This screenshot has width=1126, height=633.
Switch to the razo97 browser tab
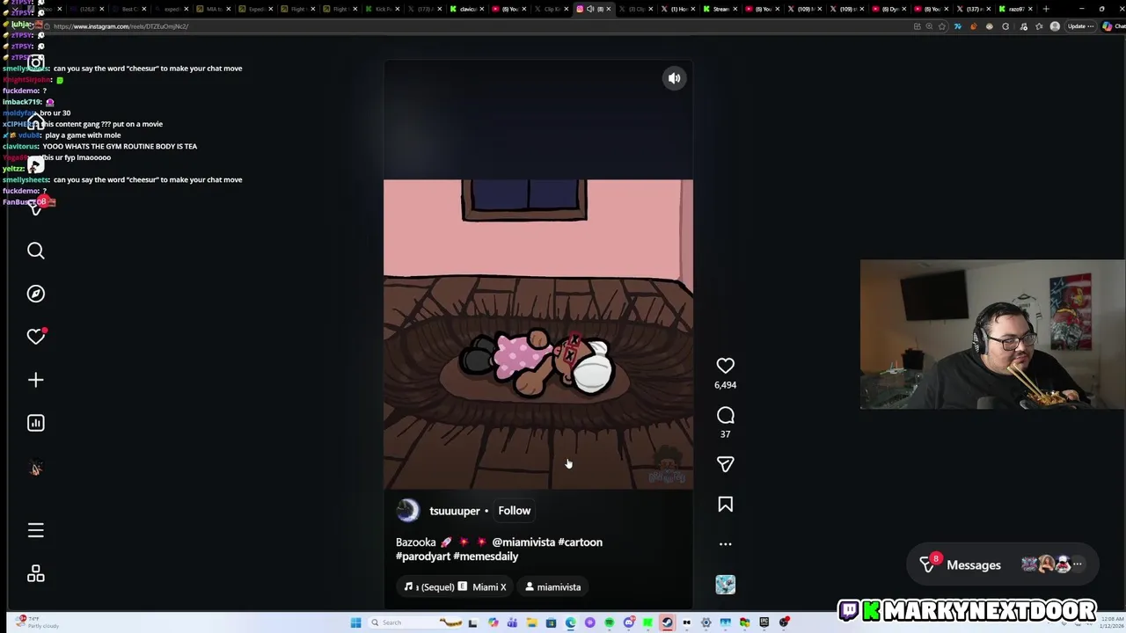pyautogui.click(x=1016, y=9)
